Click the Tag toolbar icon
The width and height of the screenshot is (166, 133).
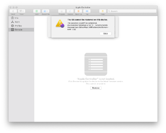[x=87, y=11]
